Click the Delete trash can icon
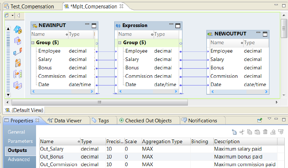Viewport: 288px width, 168px height. [265, 132]
